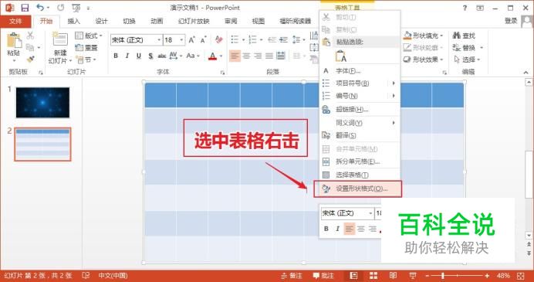Click Sign in (登录) link
This screenshot has height=282, width=534.
(511, 21)
